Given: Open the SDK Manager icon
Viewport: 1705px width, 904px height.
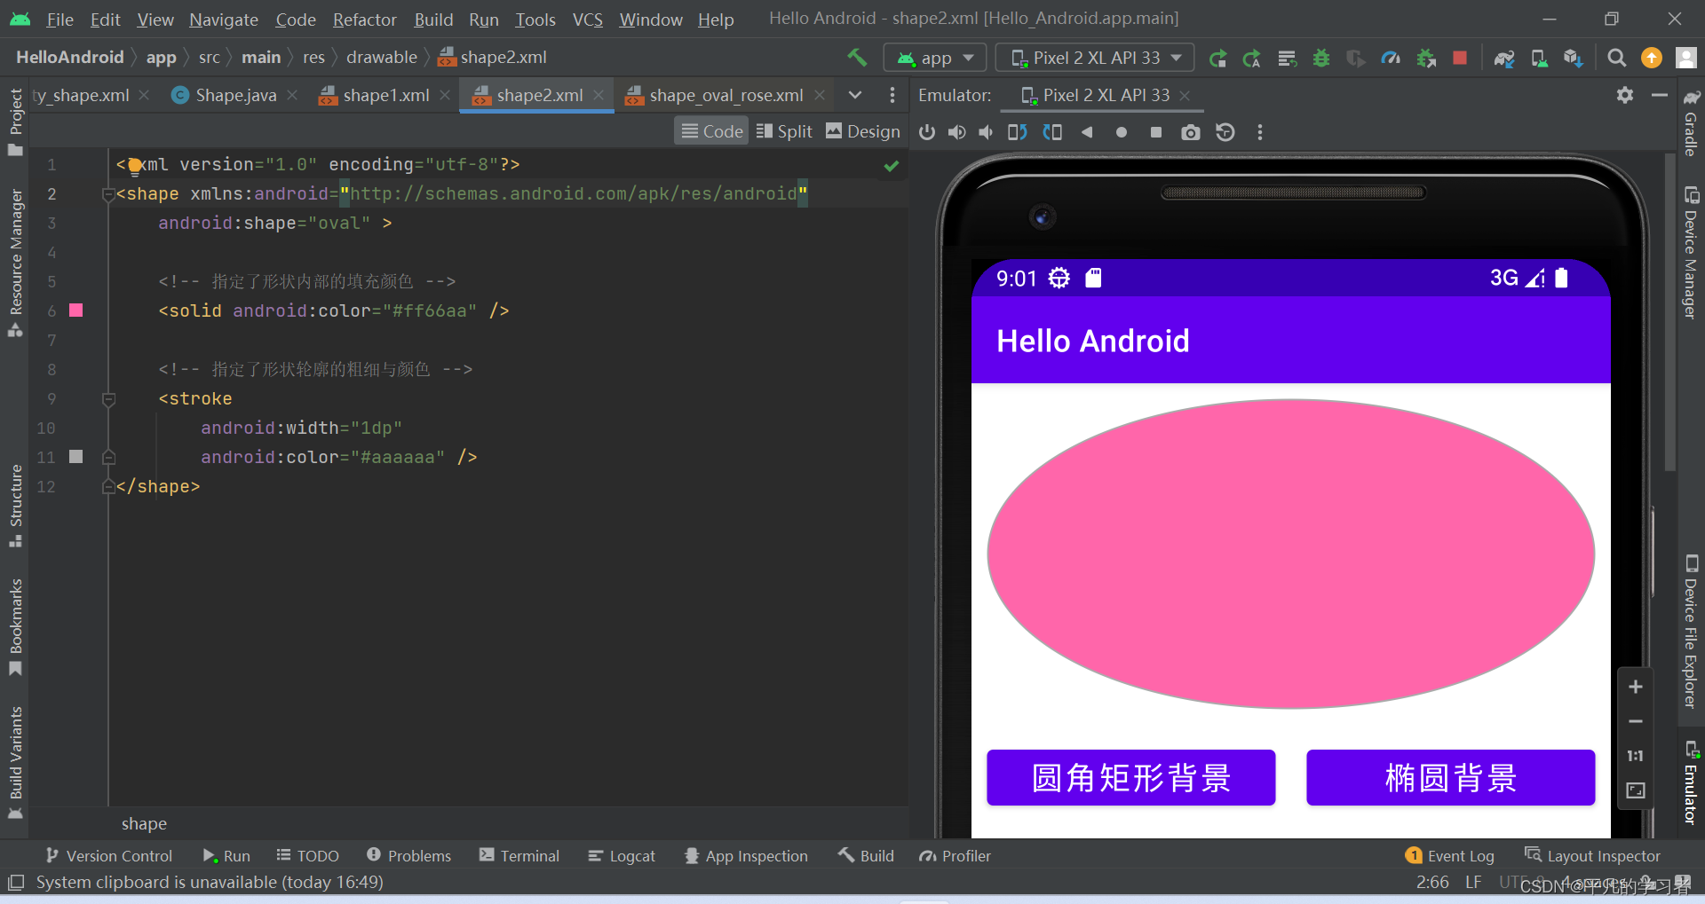Looking at the screenshot, I should coord(1573,58).
